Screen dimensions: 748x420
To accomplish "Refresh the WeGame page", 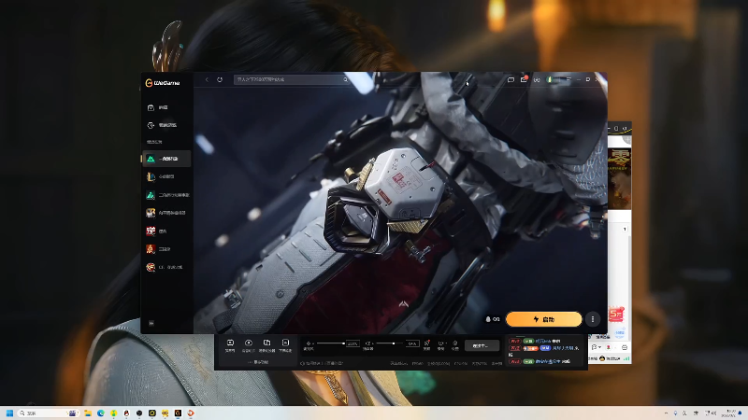I will 220,79.
